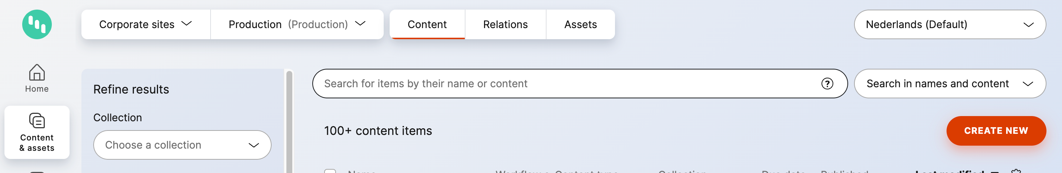The image size is (1062, 173).
Task: Open the 'Choose a collection' dropdown
Action: click(x=182, y=145)
